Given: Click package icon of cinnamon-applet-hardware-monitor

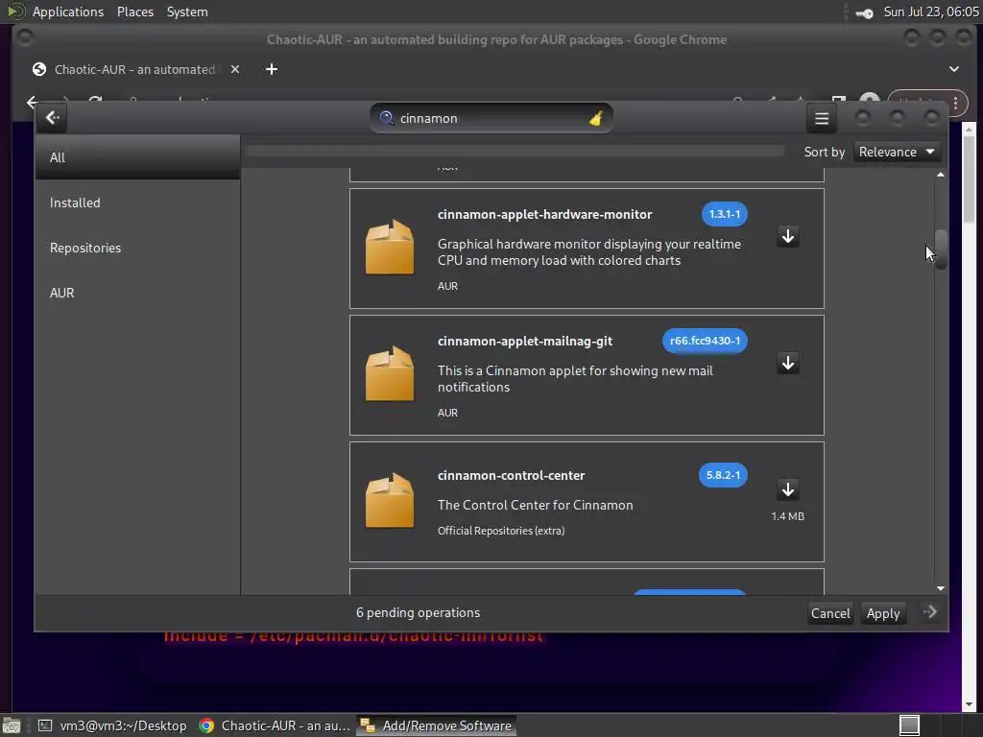Looking at the screenshot, I should click(390, 248).
